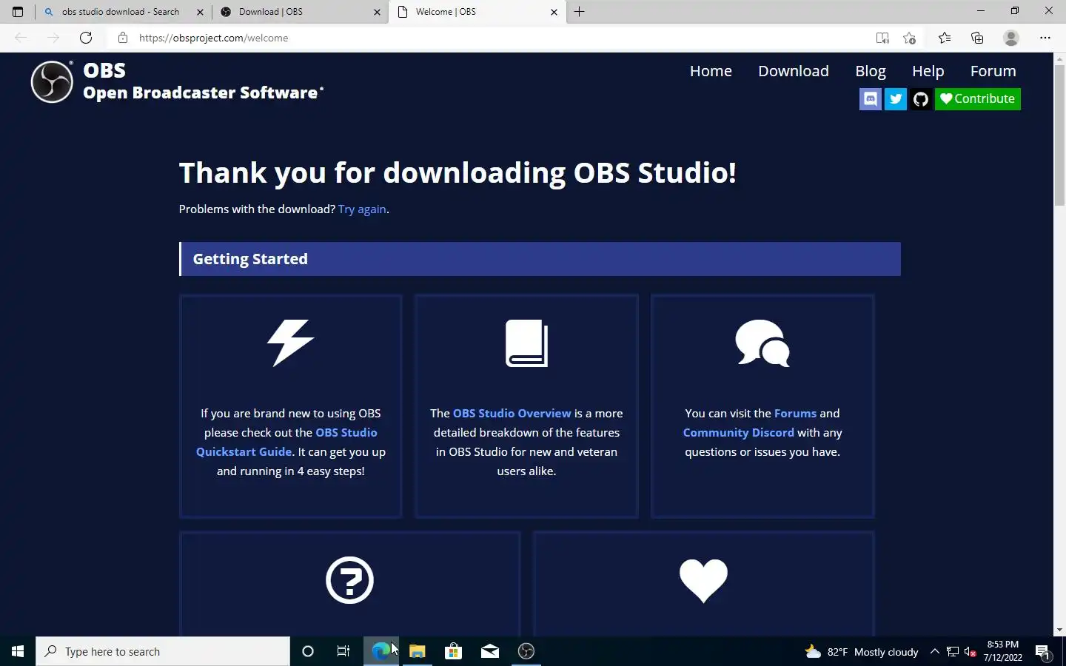The width and height of the screenshot is (1066, 666).
Task: Open Home in the site navigation
Action: click(711, 71)
